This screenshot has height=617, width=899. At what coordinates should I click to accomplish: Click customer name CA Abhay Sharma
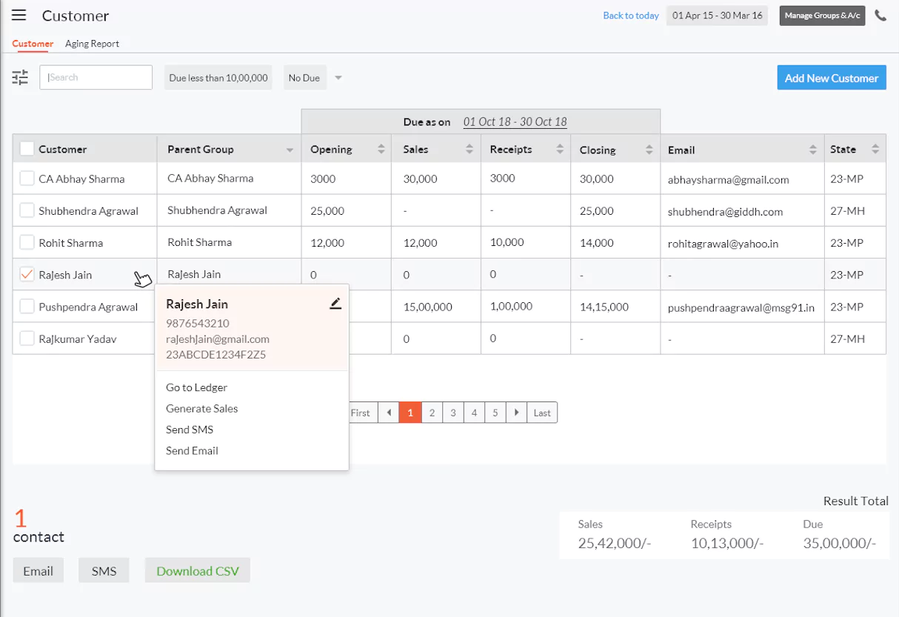[x=81, y=179]
